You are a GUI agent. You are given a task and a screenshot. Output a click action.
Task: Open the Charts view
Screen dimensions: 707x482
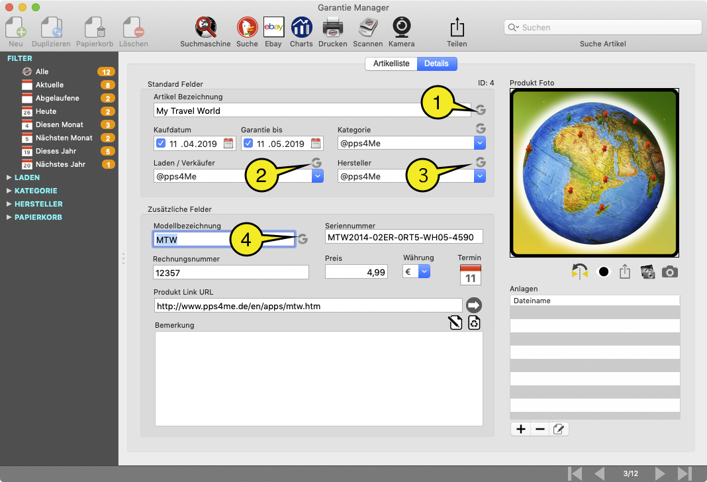[x=301, y=28]
